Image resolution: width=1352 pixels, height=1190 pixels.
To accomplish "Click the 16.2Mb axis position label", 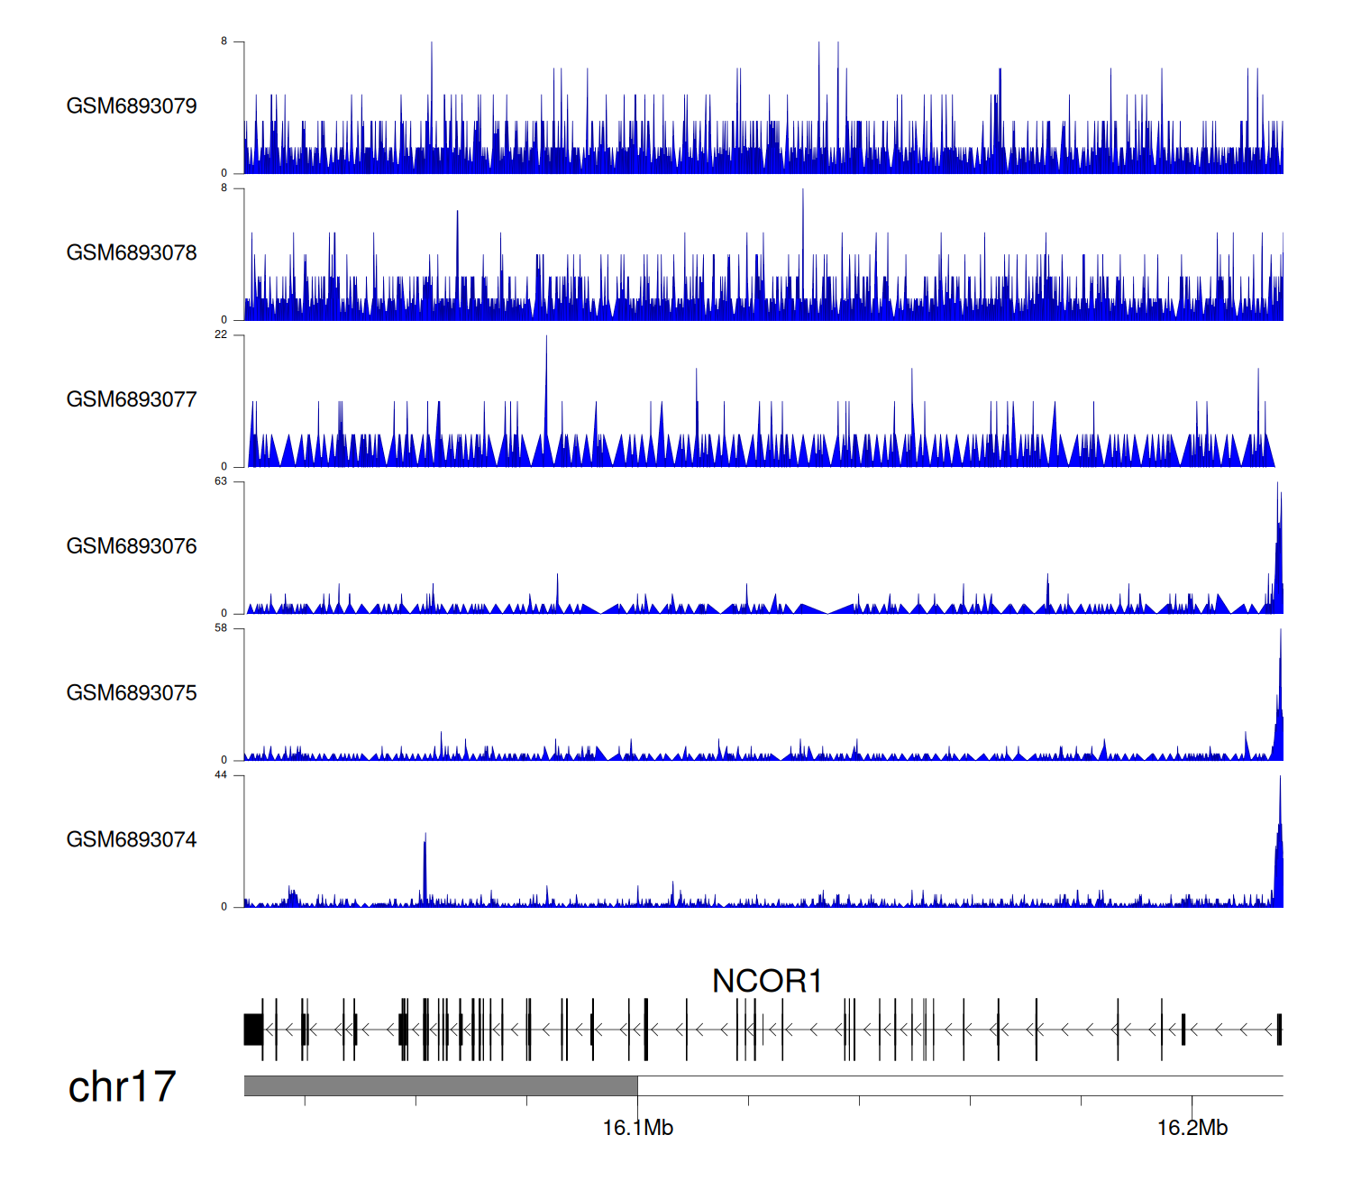I will (1192, 1128).
